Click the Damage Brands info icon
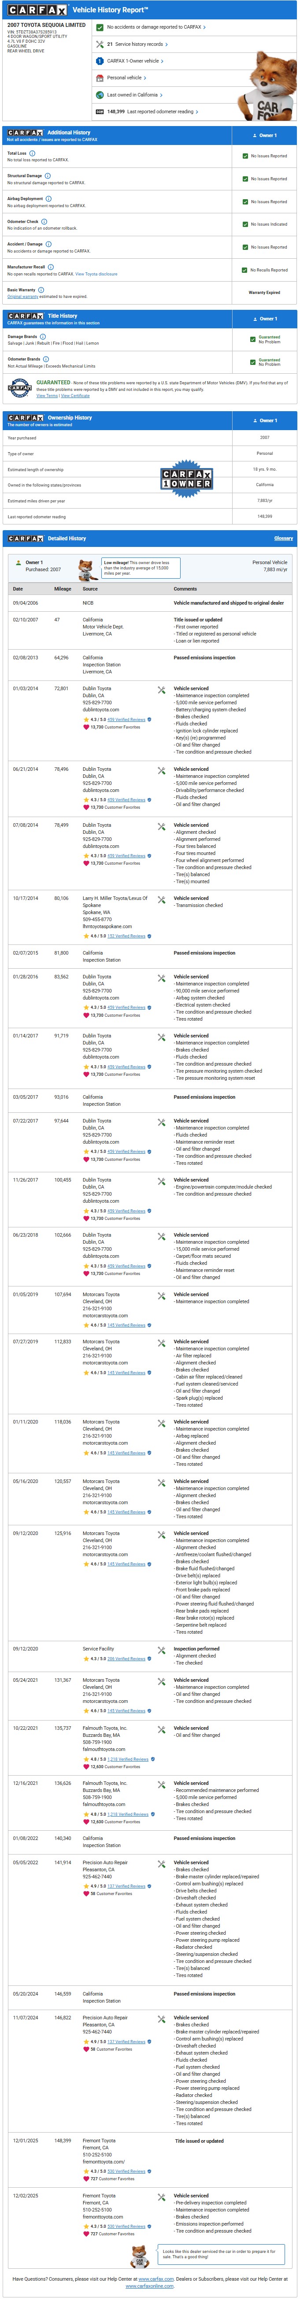 click(42, 336)
